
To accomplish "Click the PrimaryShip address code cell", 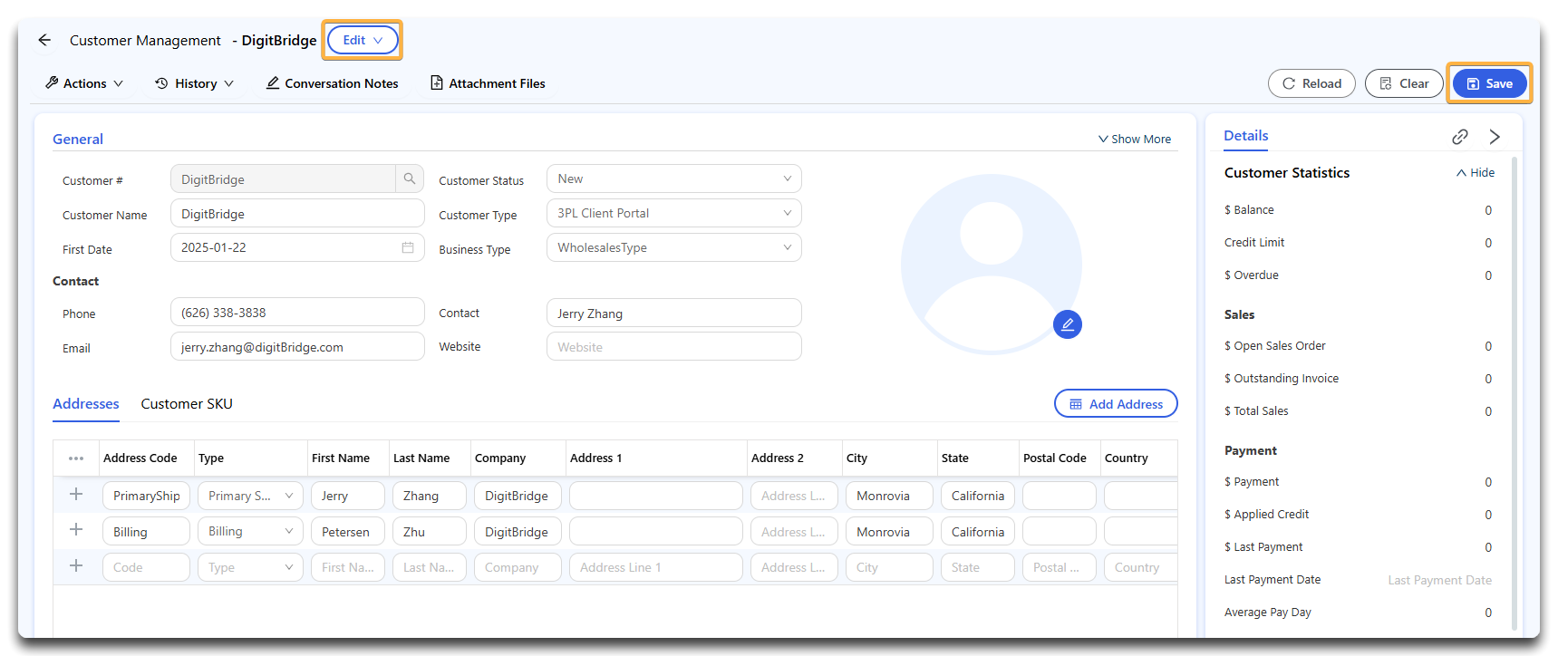I will [x=146, y=496].
